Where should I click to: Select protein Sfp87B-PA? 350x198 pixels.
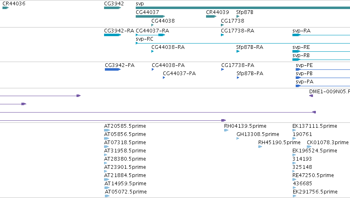(238, 78)
